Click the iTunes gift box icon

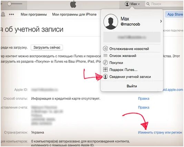(x=105, y=70)
